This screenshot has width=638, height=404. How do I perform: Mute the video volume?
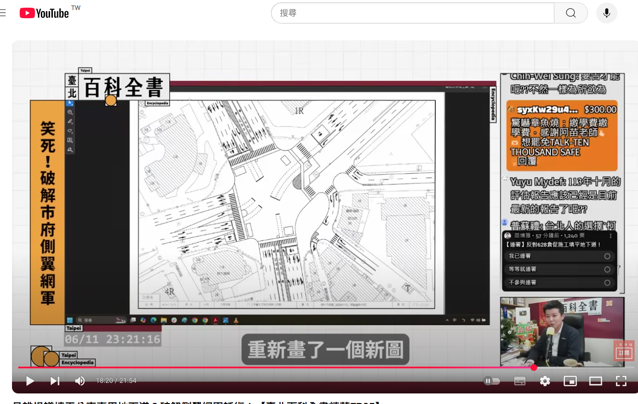(x=80, y=381)
